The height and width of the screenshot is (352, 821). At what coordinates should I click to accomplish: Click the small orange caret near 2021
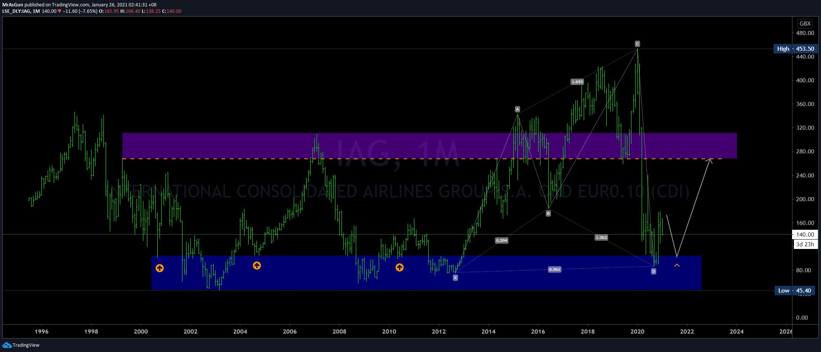coord(677,266)
